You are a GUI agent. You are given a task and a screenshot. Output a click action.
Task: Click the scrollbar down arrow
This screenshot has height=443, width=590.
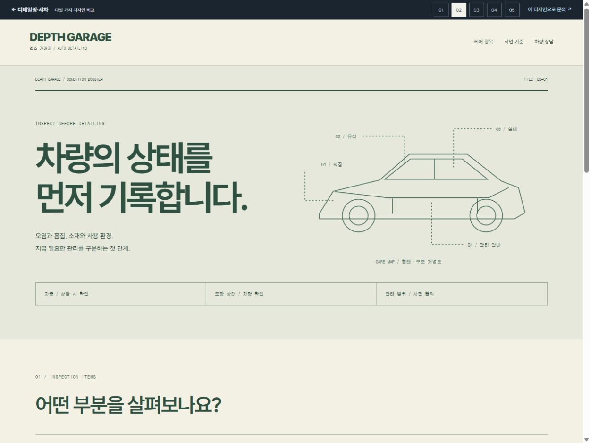(586, 440)
